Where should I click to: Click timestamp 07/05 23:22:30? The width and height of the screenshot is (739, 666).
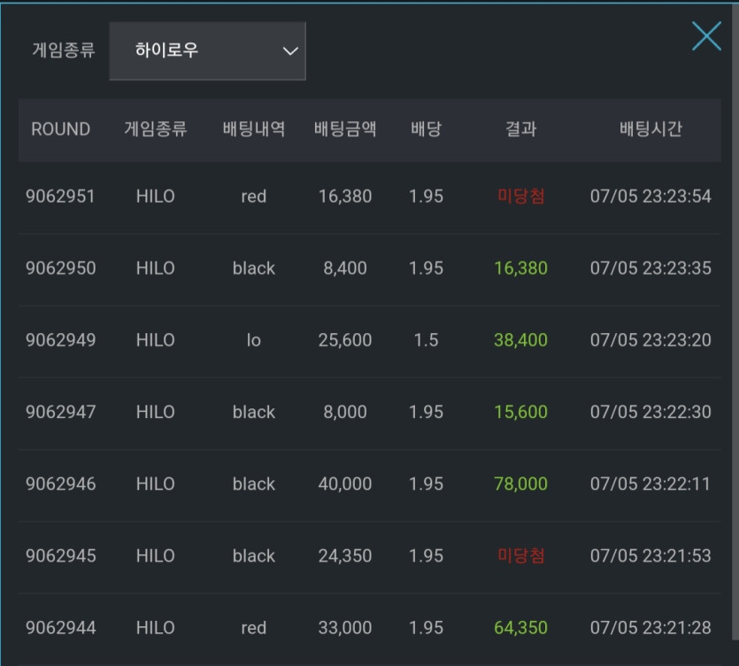(650, 412)
